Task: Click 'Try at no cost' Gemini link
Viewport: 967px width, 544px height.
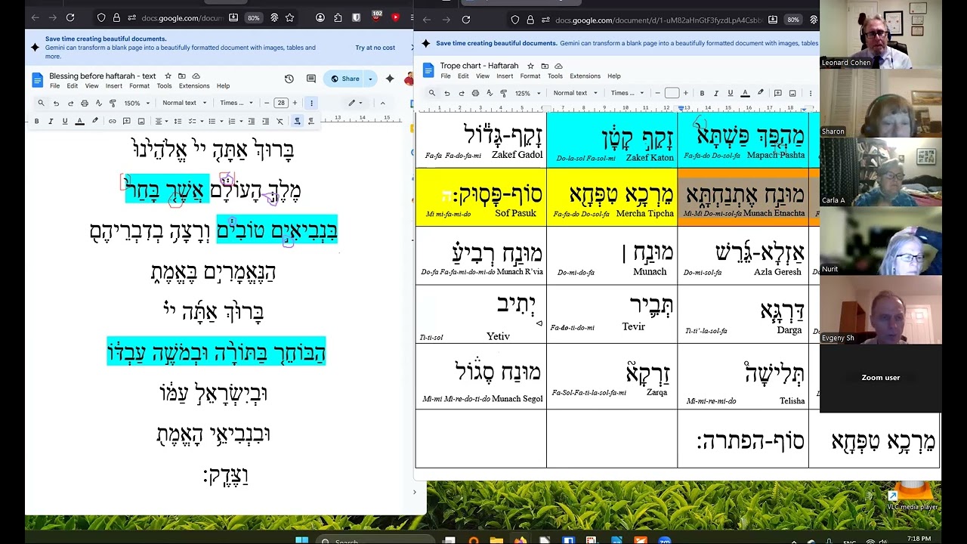Action: 375,48
